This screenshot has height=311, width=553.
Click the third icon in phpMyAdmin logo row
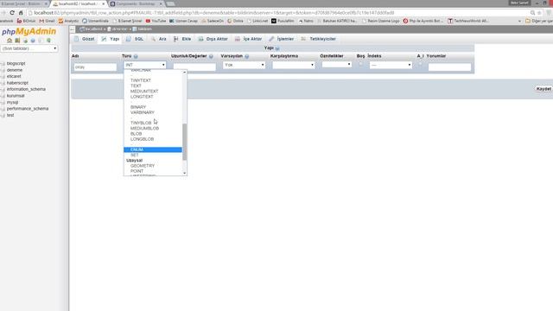25,41
